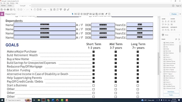Viewport: 182px width, 102px height.
Task: Check Start a Business Mid Term checkbox
Action: (116, 85)
